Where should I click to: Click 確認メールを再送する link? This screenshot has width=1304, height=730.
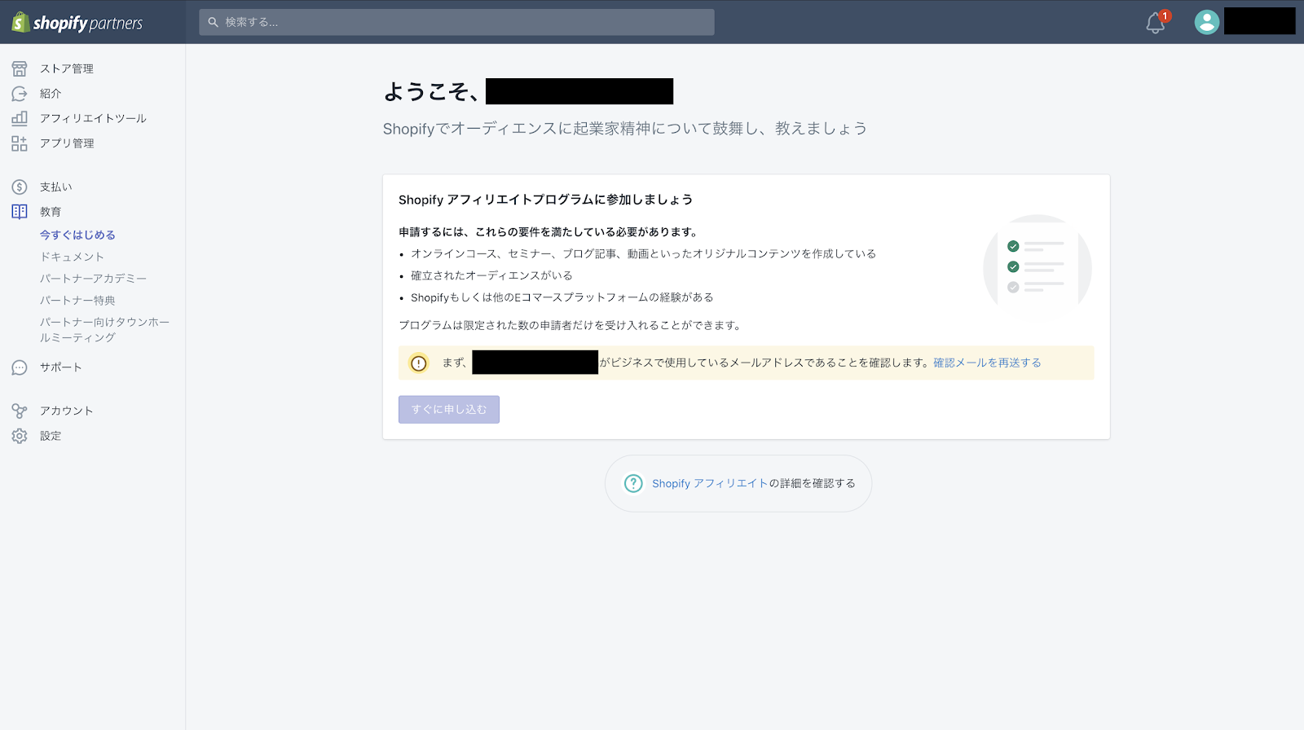(x=987, y=363)
